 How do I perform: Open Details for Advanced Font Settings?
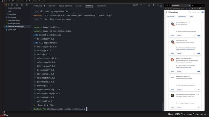[x=172, y=89]
